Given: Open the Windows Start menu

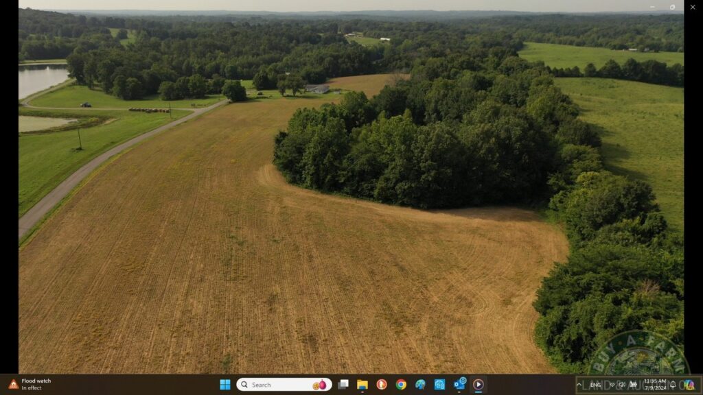Looking at the screenshot, I should click(x=224, y=385).
